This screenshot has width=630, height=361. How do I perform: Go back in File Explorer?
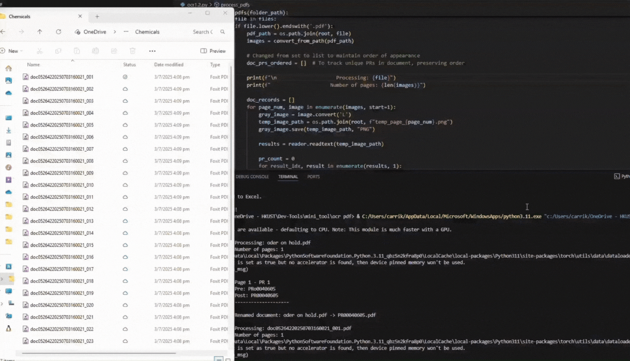(3, 32)
